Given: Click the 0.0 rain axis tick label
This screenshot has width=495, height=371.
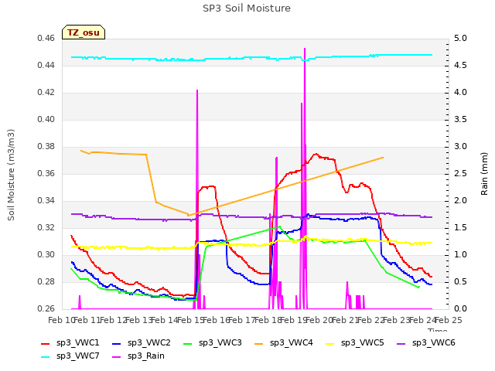Looking at the screenshot, I should click(x=460, y=309).
